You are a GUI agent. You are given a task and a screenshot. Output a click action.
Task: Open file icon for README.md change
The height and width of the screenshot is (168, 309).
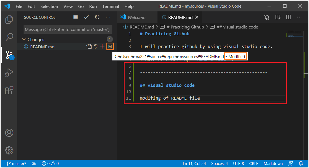pos(89,47)
